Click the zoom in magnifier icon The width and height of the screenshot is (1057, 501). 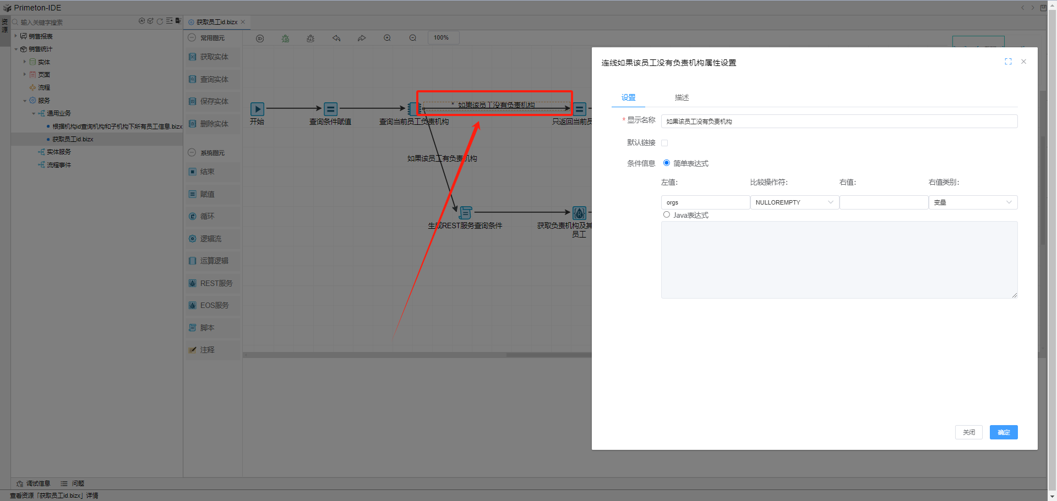(x=388, y=38)
